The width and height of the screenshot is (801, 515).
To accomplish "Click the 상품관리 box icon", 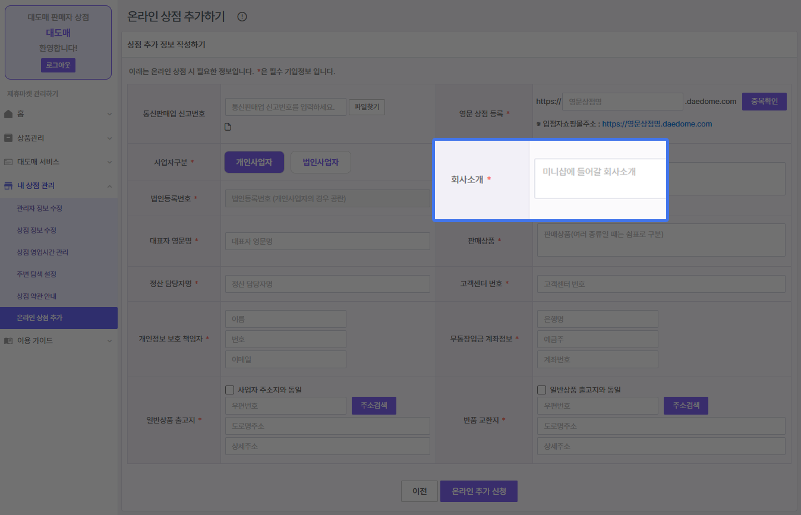I will click(8, 138).
